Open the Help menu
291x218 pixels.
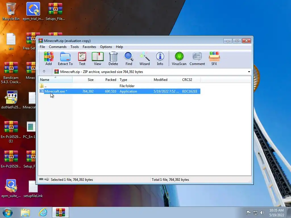tap(120, 47)
